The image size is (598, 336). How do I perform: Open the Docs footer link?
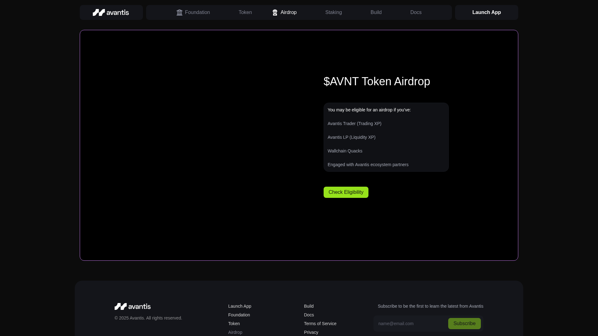(309, 315)
